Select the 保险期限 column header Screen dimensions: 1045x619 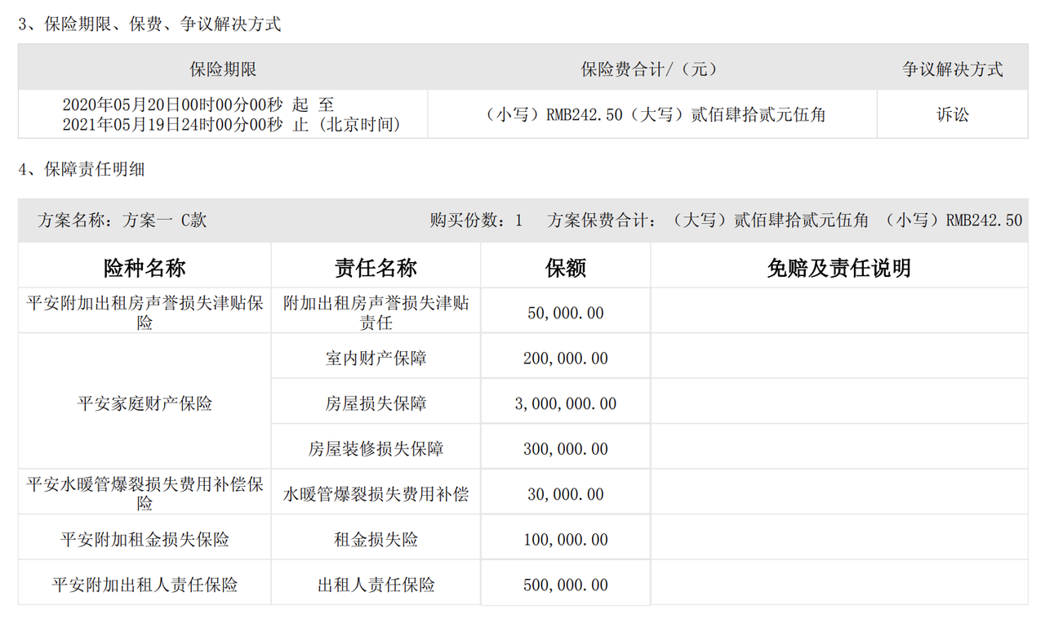tap(223, 69)
